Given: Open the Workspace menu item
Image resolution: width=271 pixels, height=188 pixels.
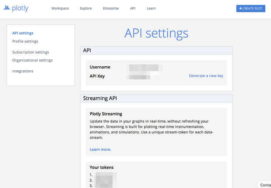Looking at the screenshot, I should click(x=60, y=8).
